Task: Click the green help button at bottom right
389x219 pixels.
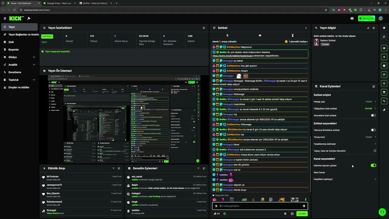Action: (x=382, y=212)
